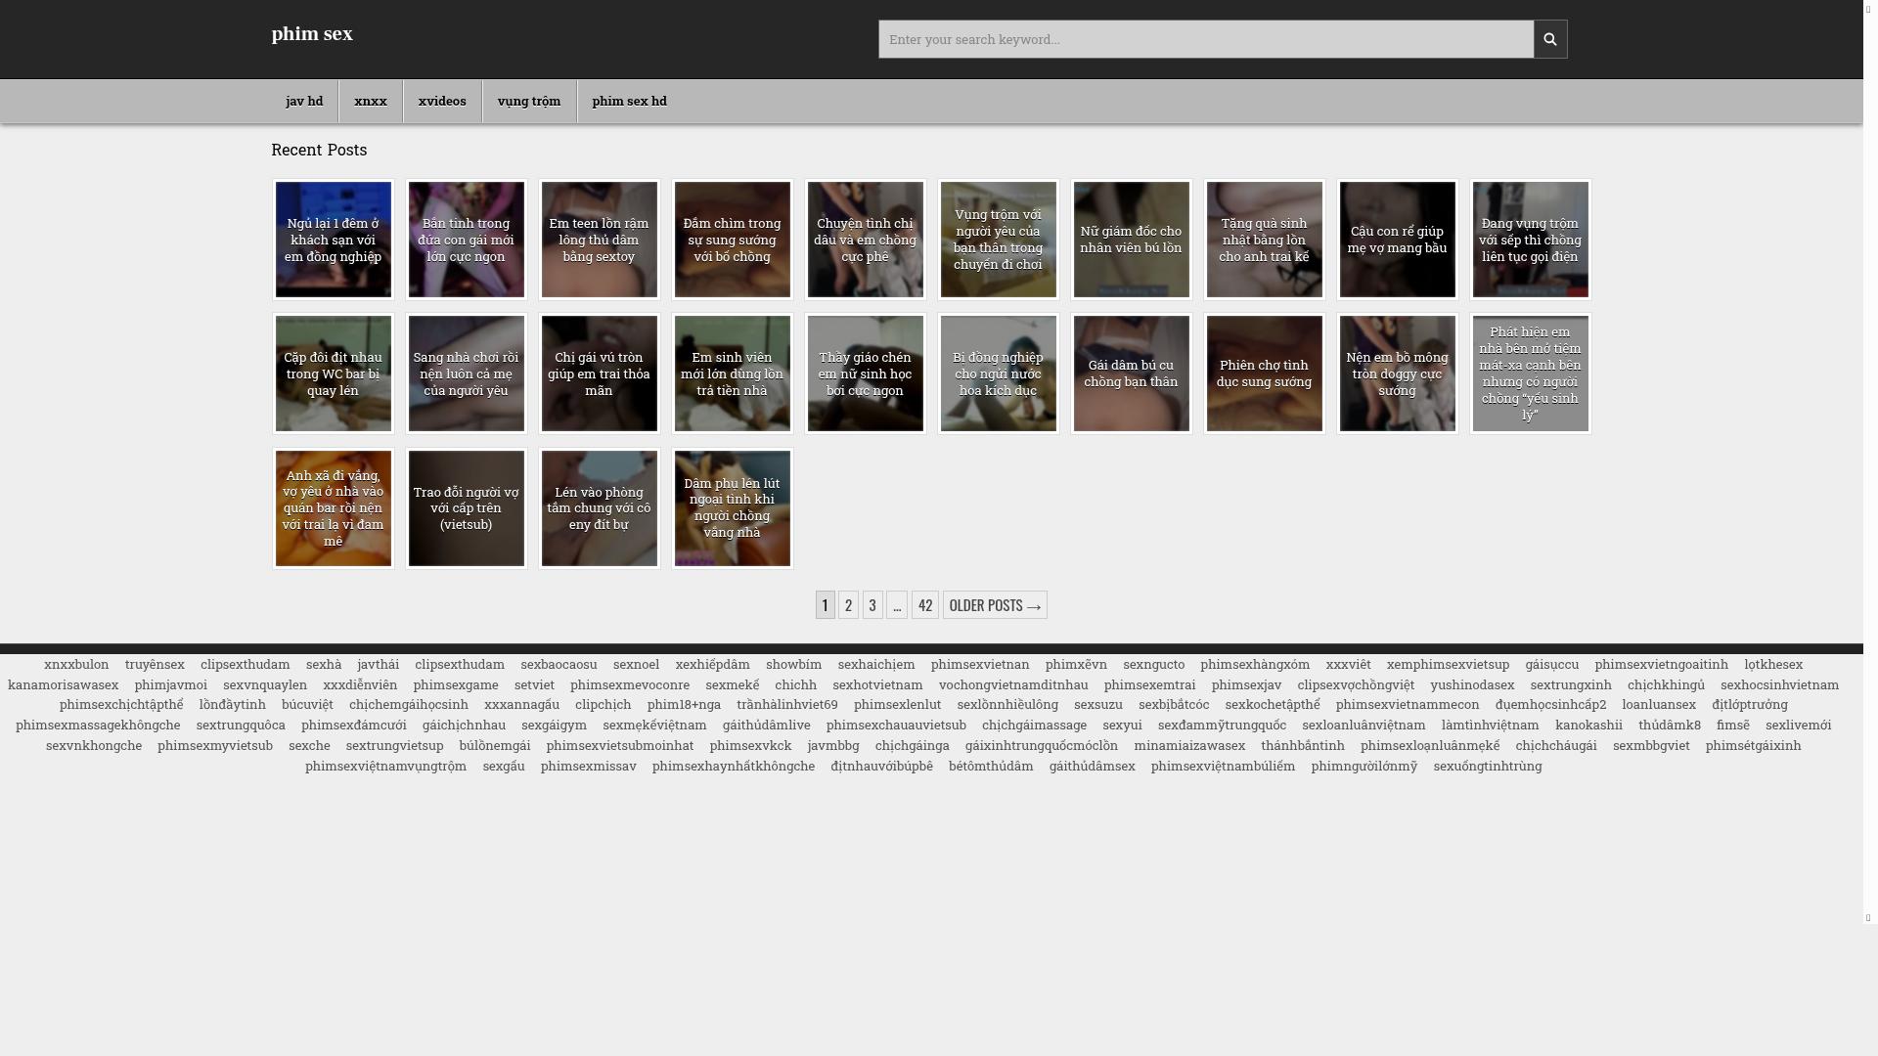Open the showbim footer tag link
Image resolution: width=1878 pixels, height=1056 pixels.
[793, 665]
